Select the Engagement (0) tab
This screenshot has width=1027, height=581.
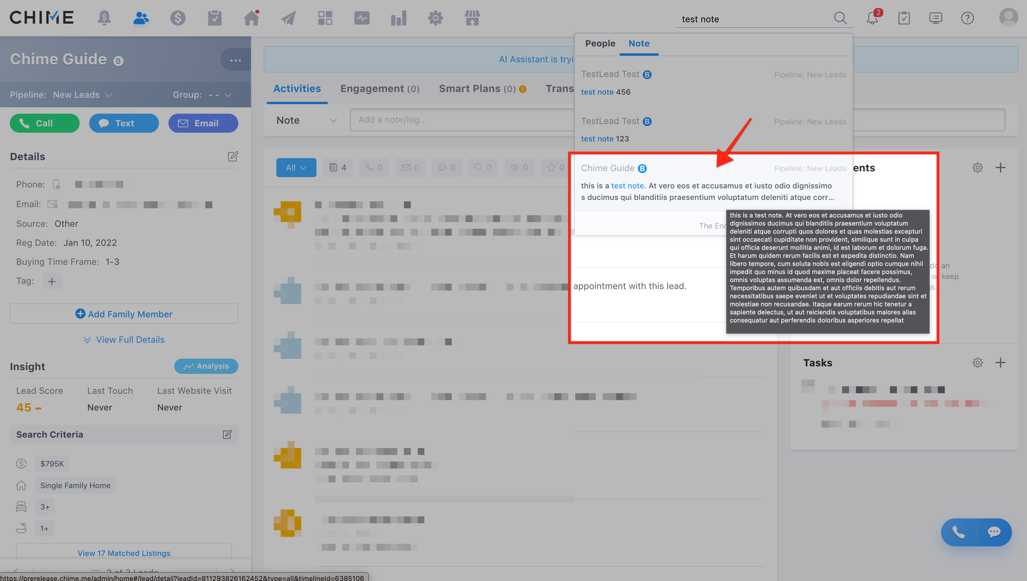pyautogui.click(x=379, y=89)
